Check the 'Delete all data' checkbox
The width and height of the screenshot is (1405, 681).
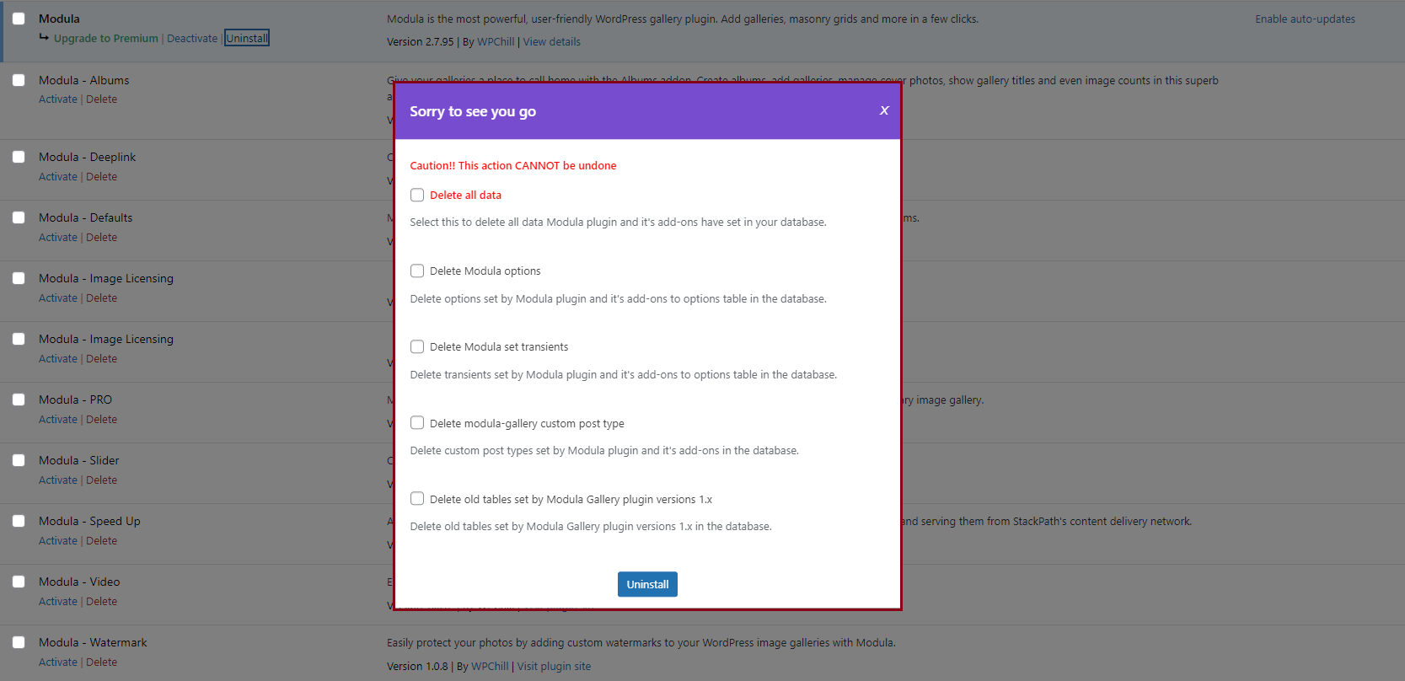417,195
